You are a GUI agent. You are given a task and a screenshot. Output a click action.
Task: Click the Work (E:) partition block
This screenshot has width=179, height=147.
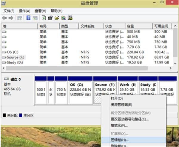(x=127, y=89)
